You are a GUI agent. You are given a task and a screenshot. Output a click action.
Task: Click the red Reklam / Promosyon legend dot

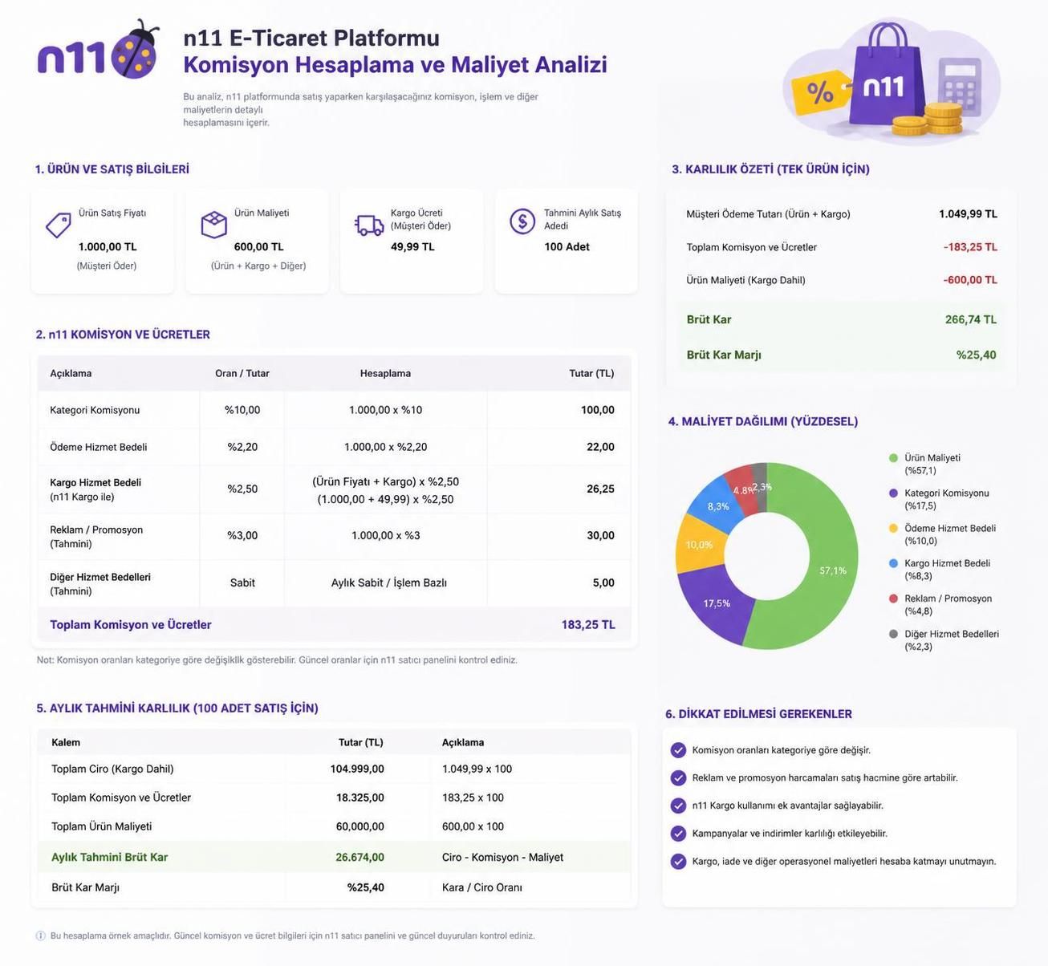(x=893, y=599)
